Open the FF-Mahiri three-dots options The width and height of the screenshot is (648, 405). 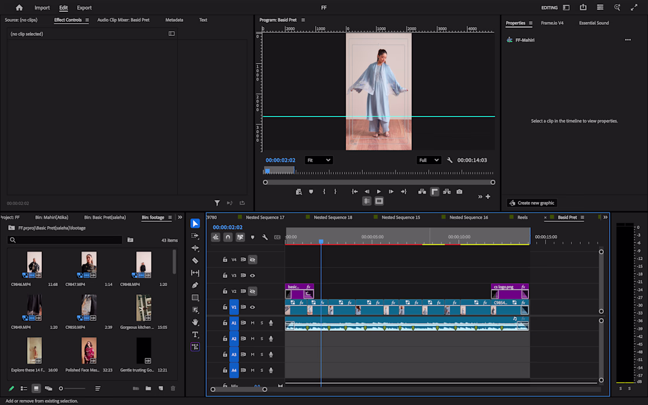tap(628, 40)
